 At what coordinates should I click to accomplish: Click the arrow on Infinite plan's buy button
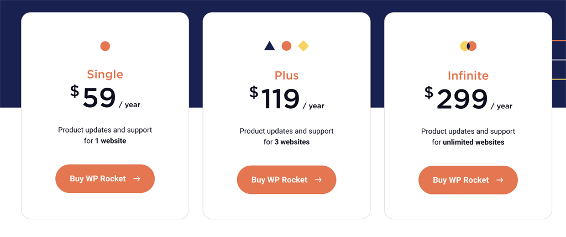coord(500,180)
